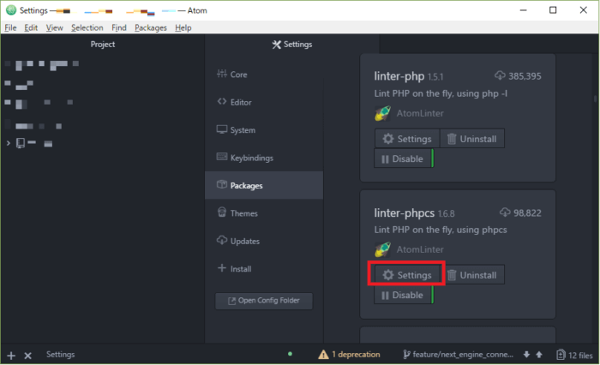Disable the linter-phpcs package

pos(404,295)
